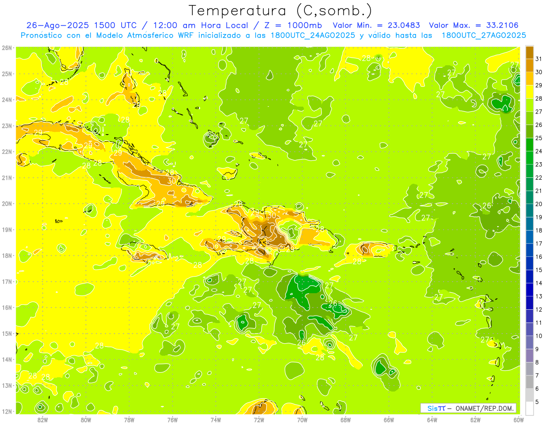551x426 pixels.
Task: Select the '1800UTC_27AGO2025' valid-until time
Action: point(484,35)
